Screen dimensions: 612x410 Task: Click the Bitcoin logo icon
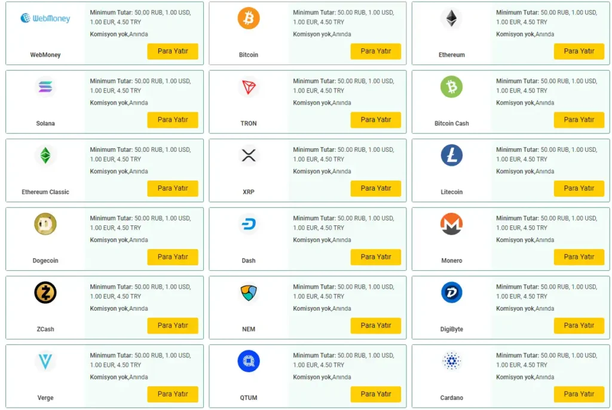click(x=249, y=19)
